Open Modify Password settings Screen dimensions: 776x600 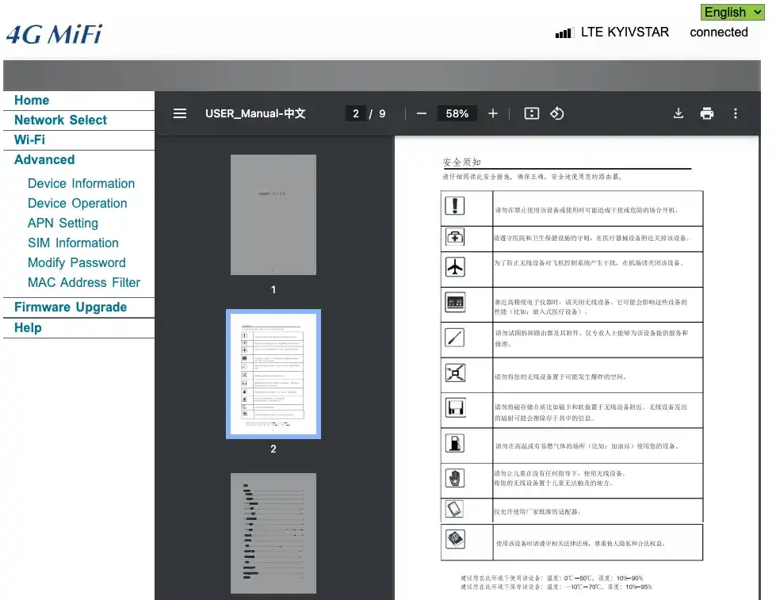(x=76, y=262)
